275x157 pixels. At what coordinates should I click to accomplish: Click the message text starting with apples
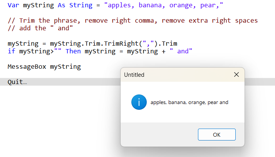pos(189,102)
